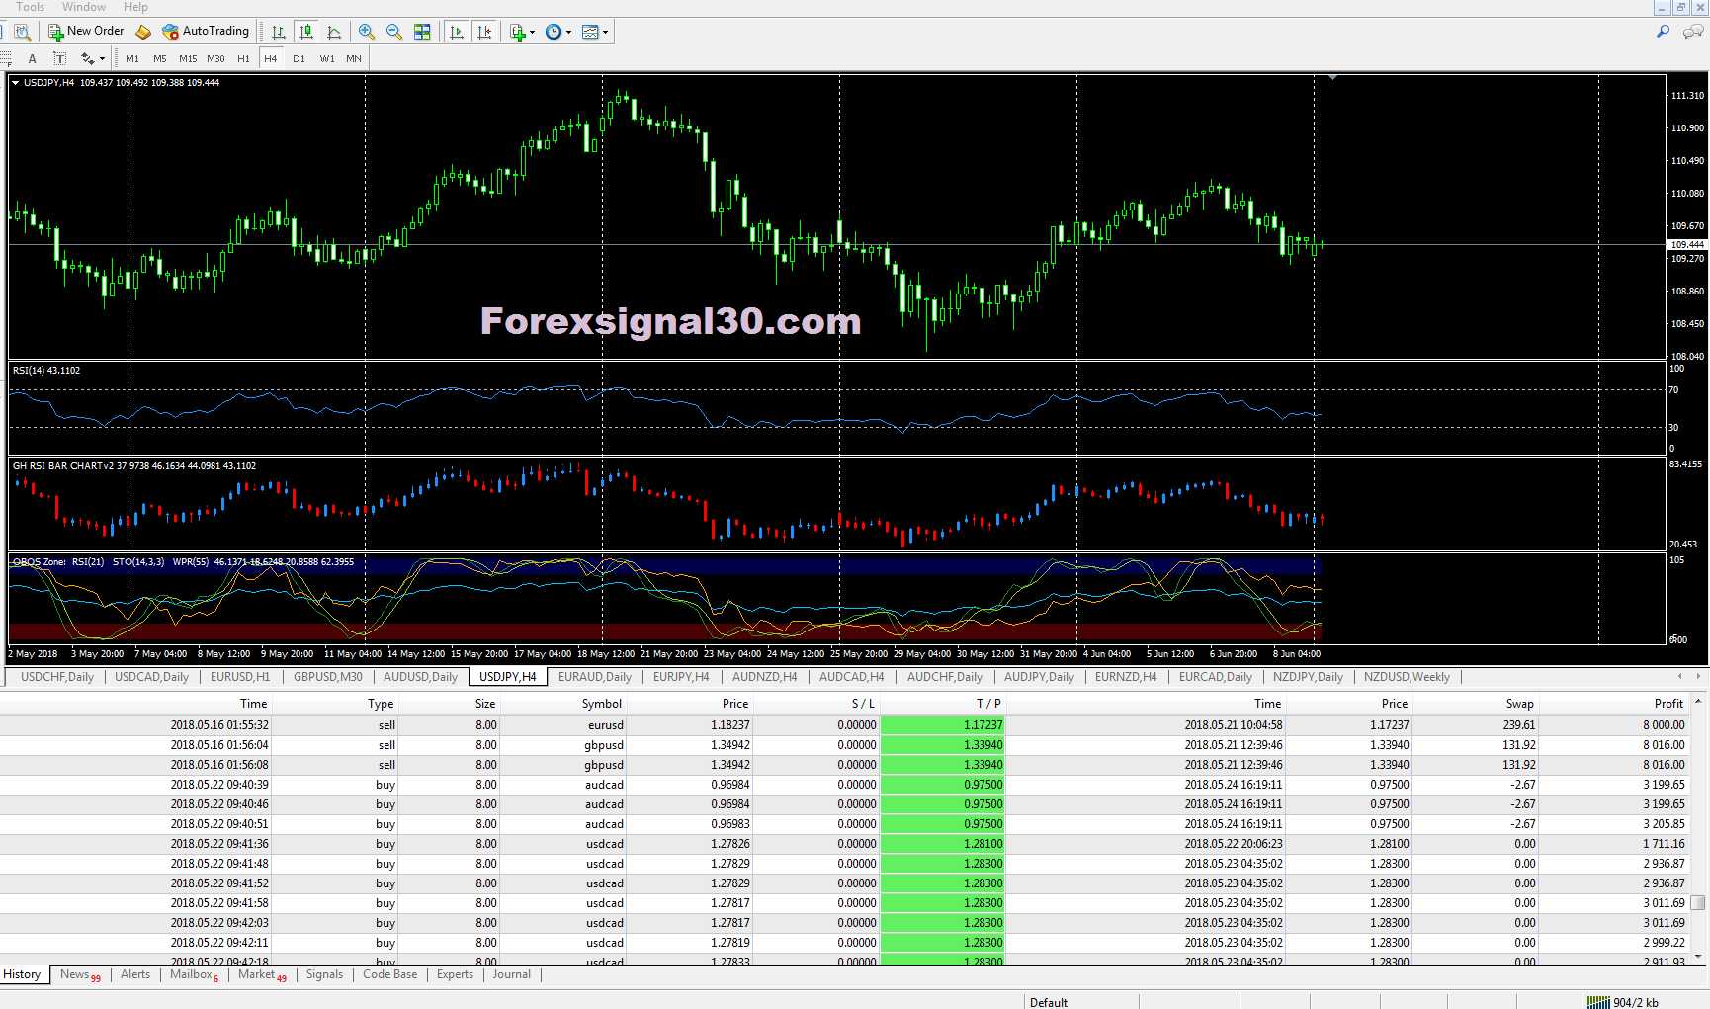Select the M5 timeframe
Image resolution: width=1710 pixels, height=1009 pixels.
160,59
